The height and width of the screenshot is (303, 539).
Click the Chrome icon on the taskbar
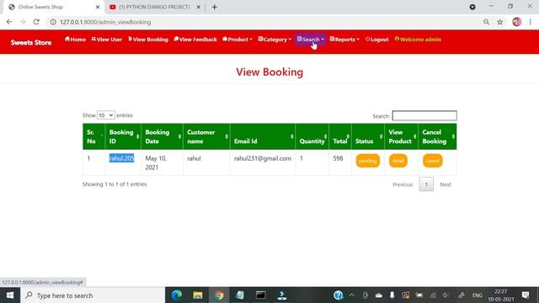[x=219, y=295]
